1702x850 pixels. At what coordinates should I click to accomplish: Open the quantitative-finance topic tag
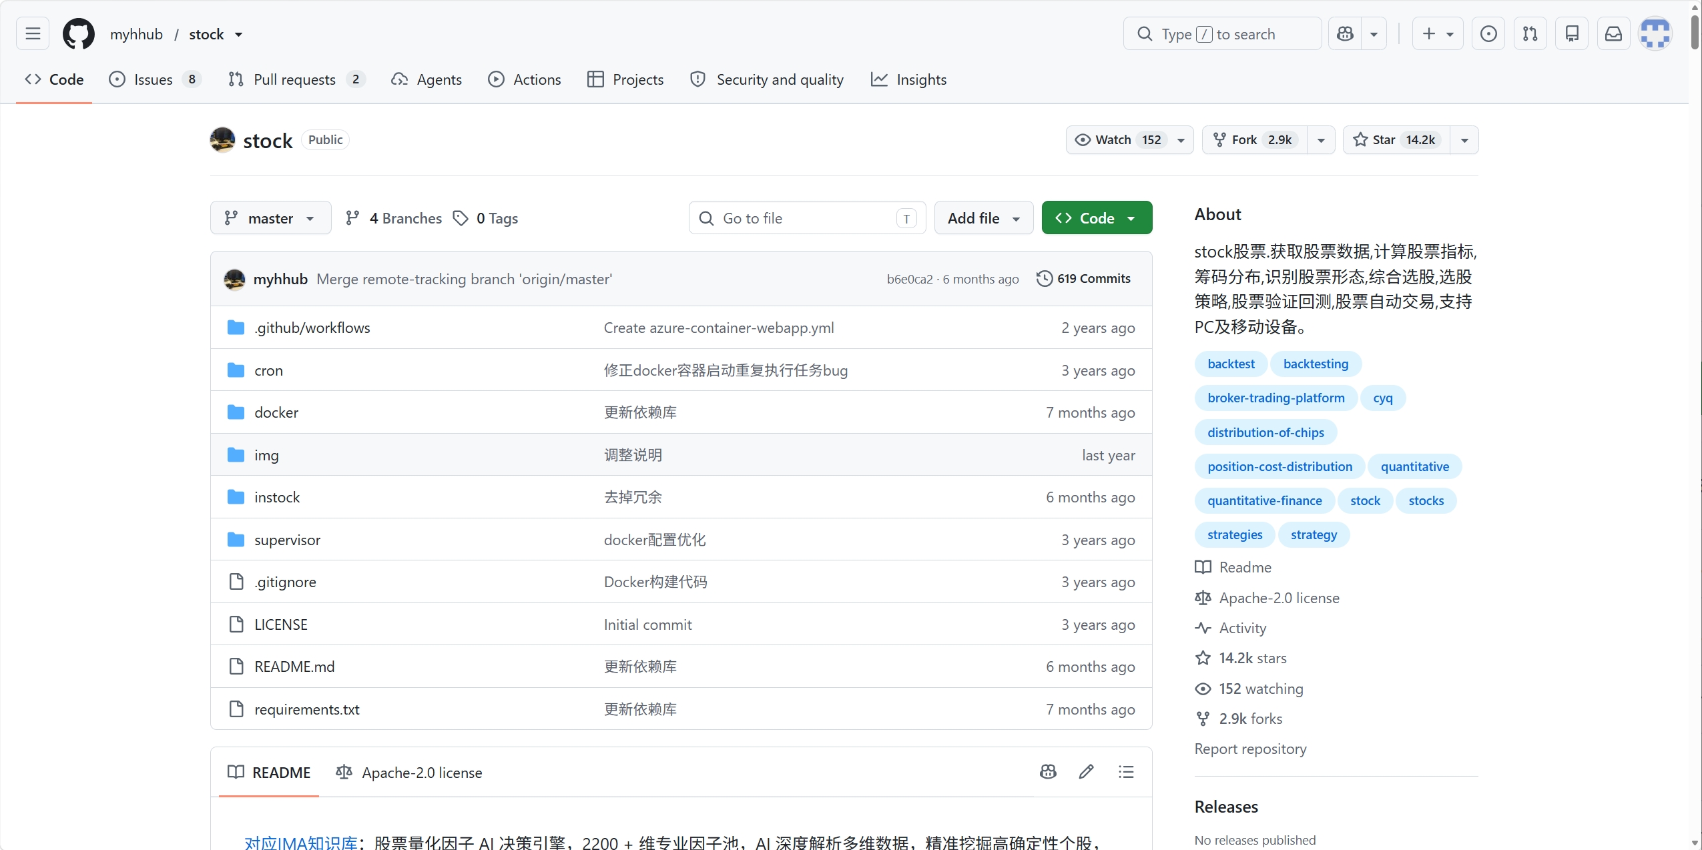(x=1264, y=500)
